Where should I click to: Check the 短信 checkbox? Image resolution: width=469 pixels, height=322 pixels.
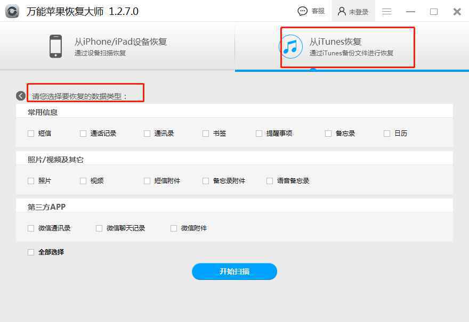tap(31, 134)
